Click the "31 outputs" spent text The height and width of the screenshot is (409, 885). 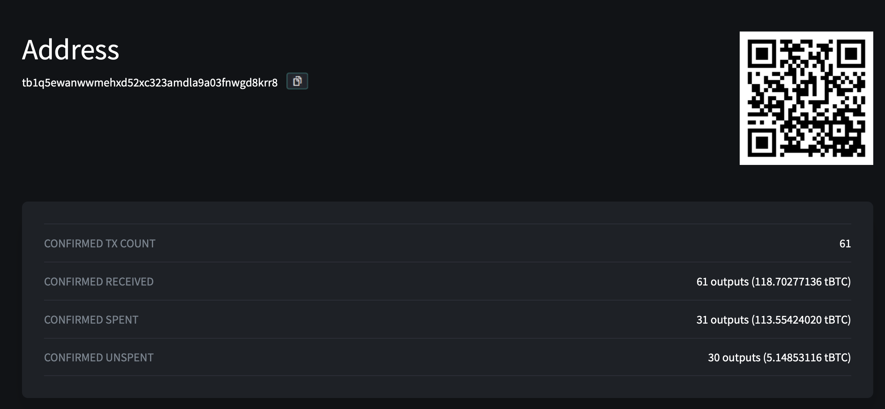(722, 320)
